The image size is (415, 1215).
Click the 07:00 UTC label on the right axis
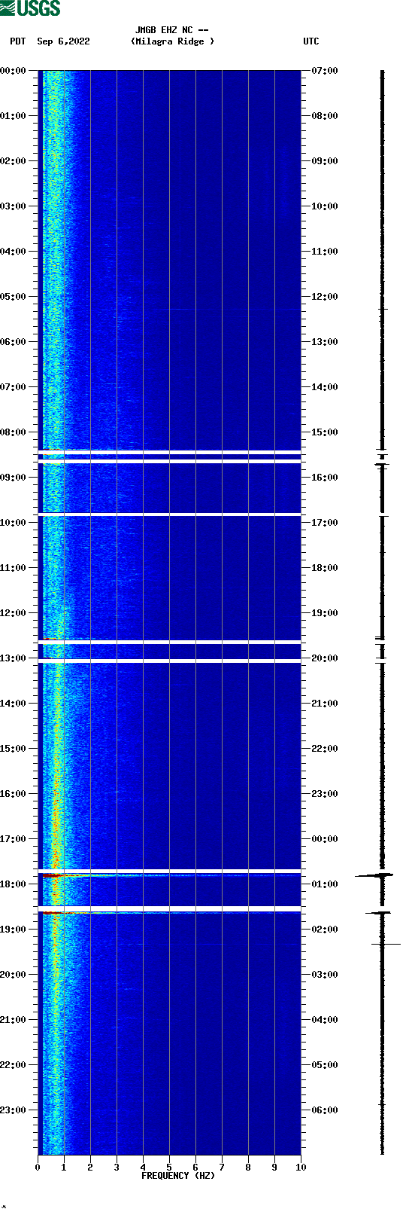325,71
